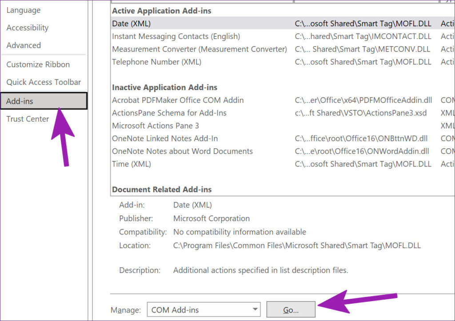Open the Manage COM Add-ins dropdown
455x321 pixels.
coord(204,310)
